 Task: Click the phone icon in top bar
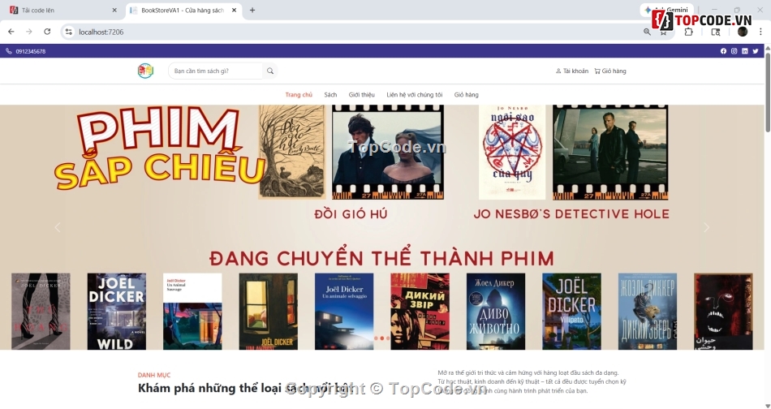coord(8,51)
